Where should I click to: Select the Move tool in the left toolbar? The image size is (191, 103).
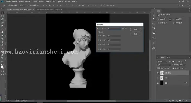pos(2,13)
